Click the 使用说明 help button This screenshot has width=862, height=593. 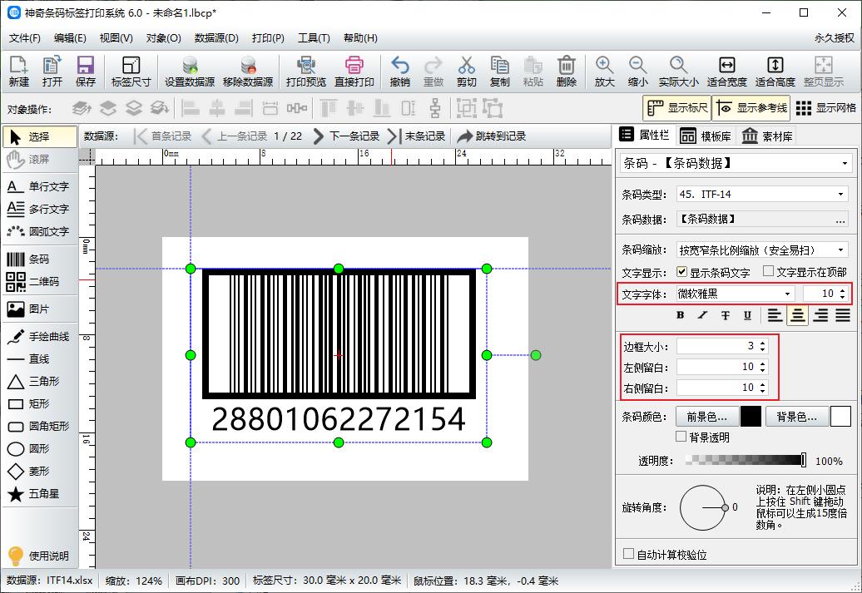pos(41,556)
